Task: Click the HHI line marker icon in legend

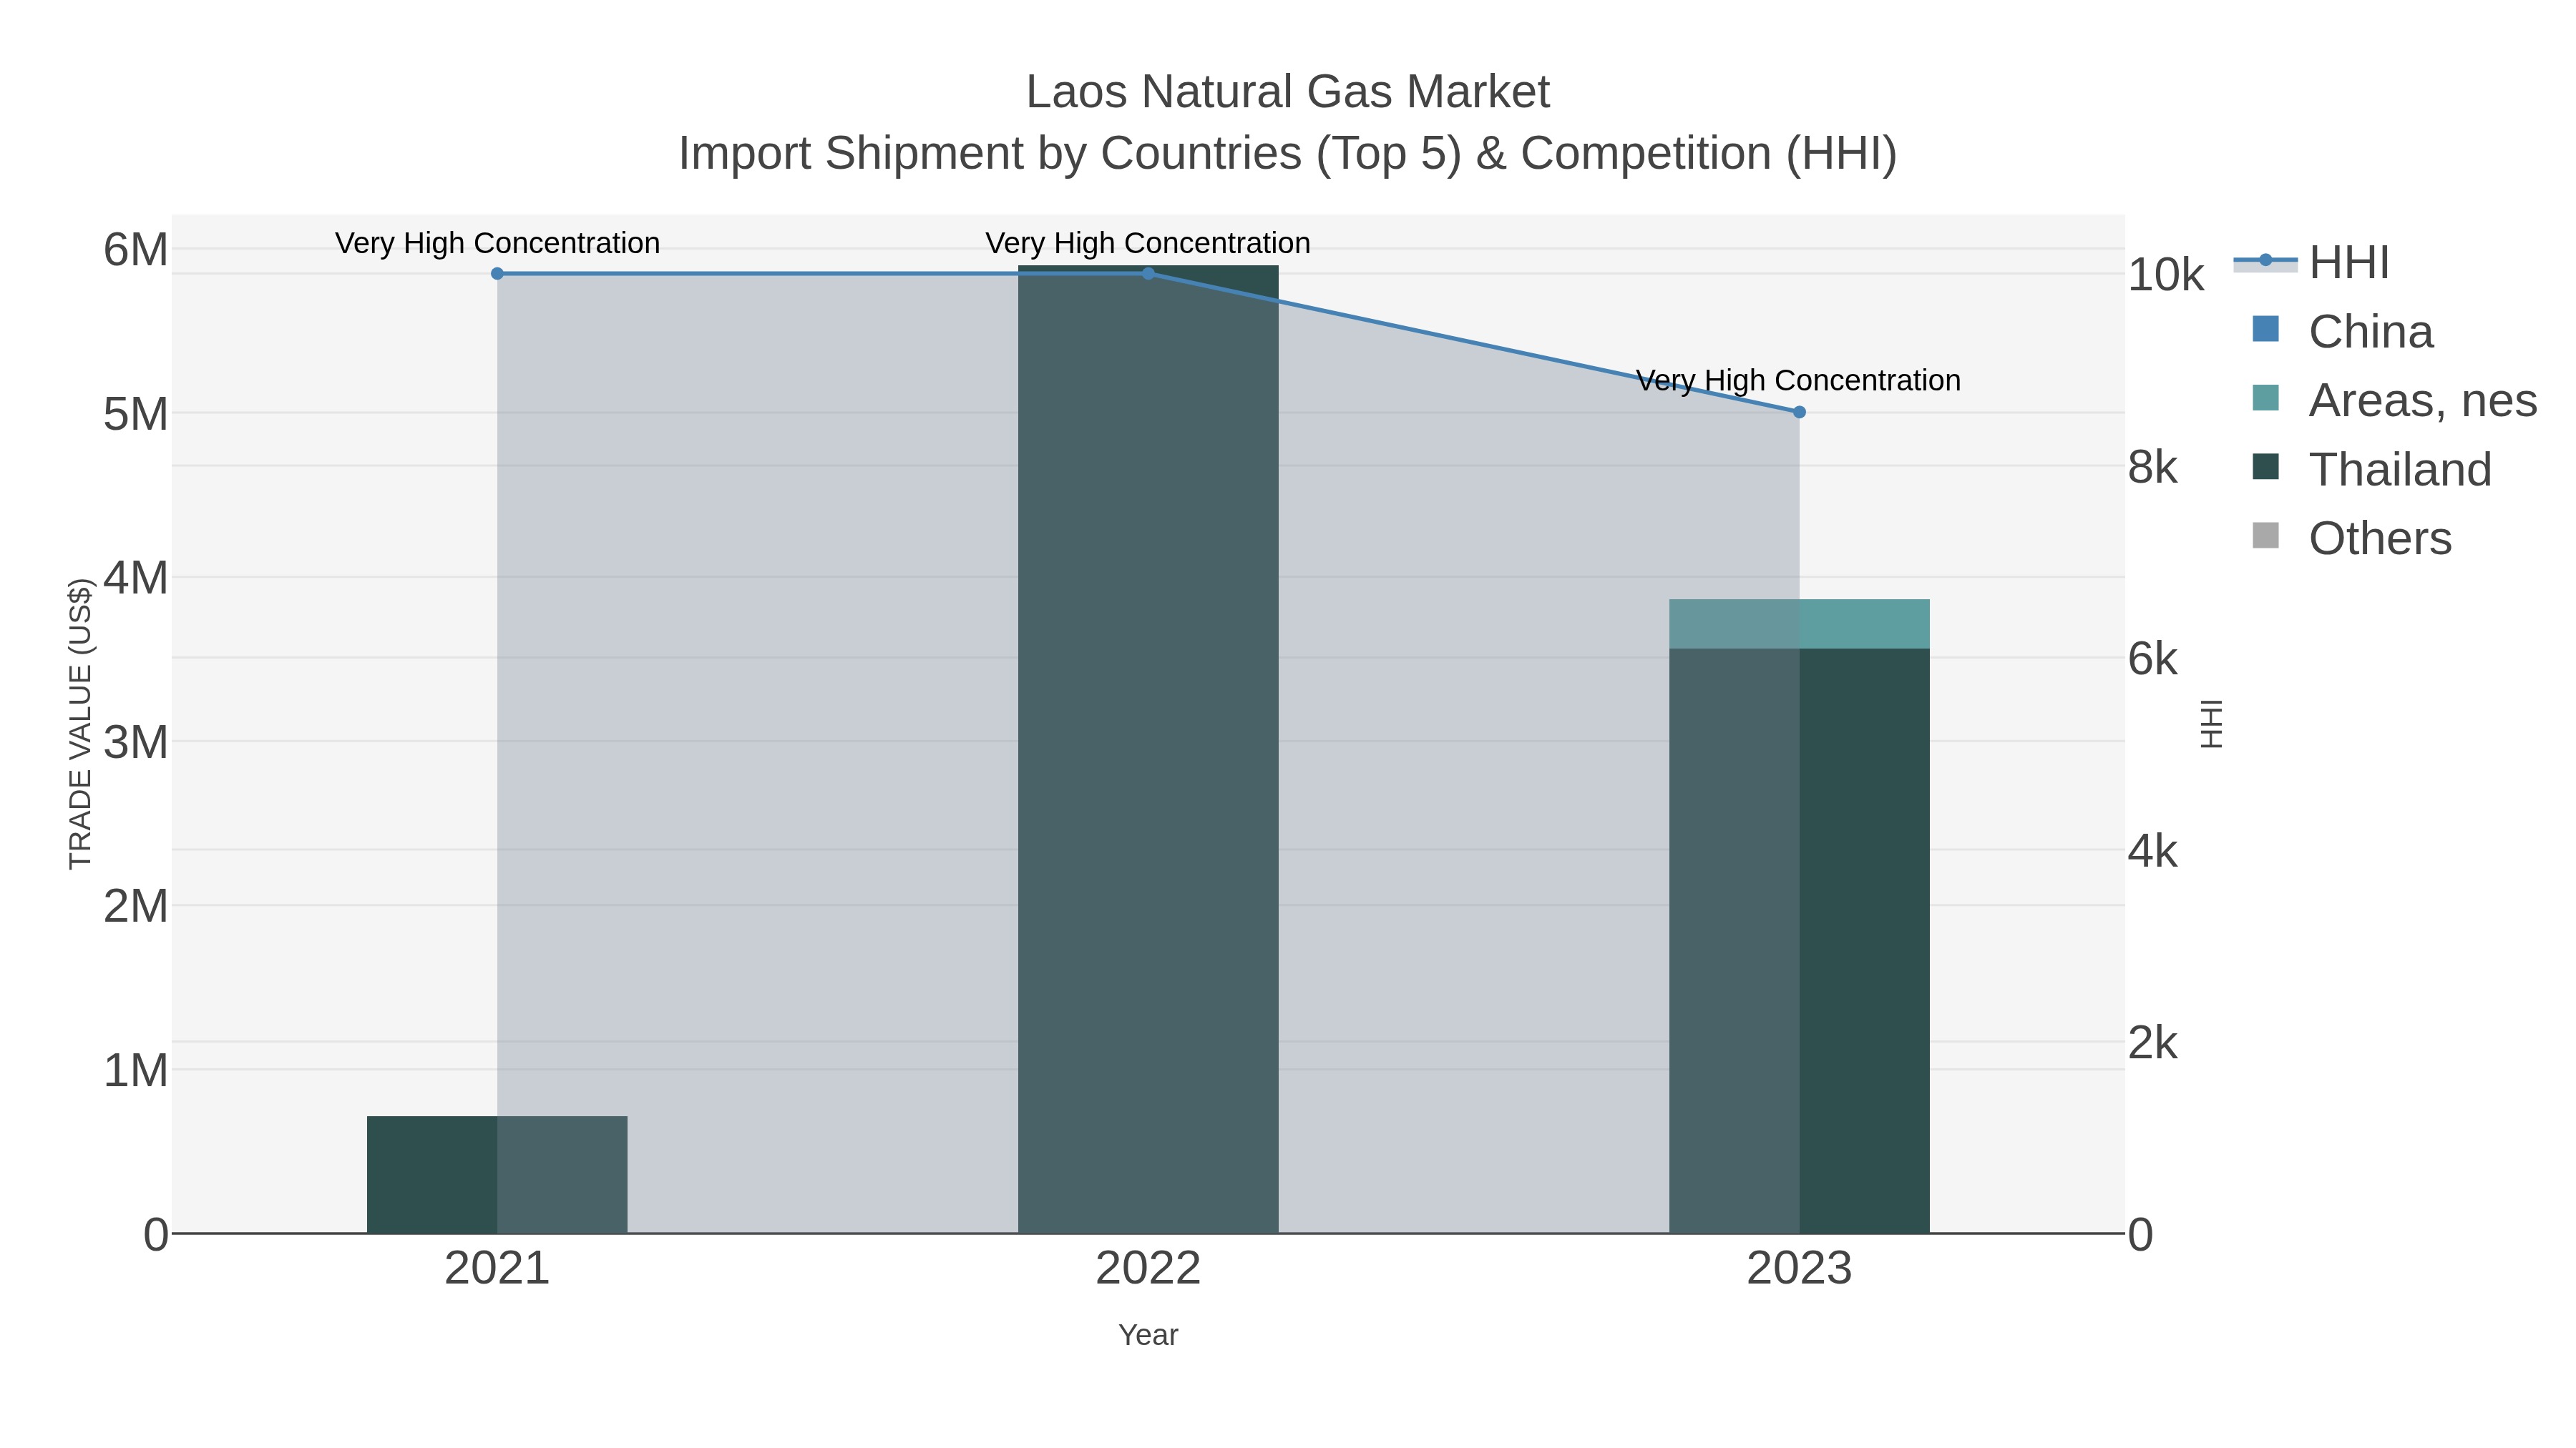Action: pos(2266,261)
